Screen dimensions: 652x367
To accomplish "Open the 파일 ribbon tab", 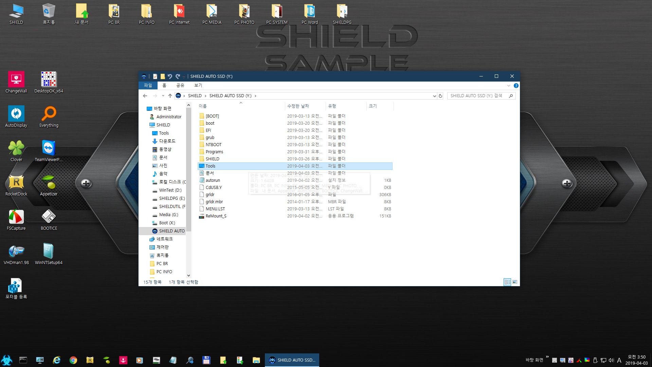I will [148, 85].
